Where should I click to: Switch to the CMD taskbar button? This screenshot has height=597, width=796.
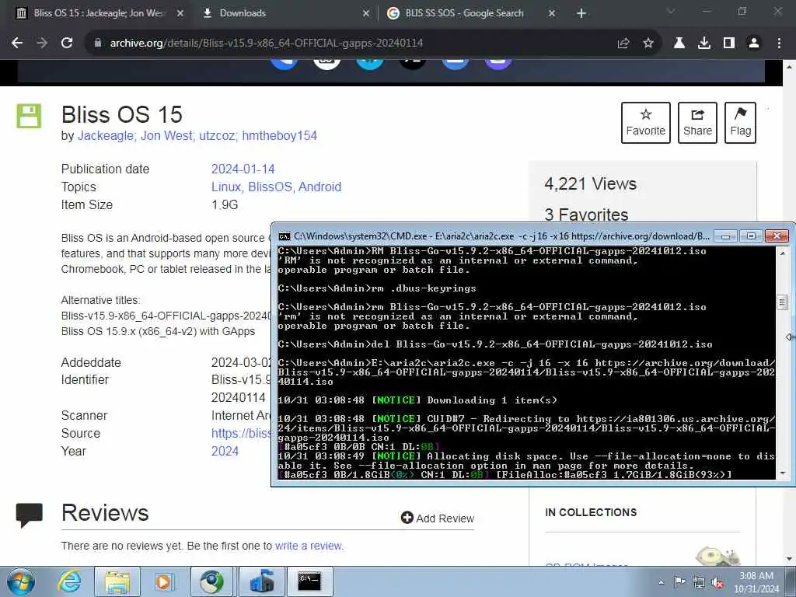click(x=309, y=581)
